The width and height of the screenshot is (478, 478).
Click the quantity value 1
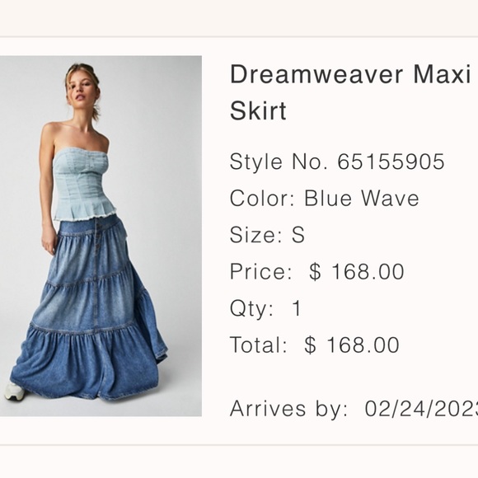click(x=297, y=308)
